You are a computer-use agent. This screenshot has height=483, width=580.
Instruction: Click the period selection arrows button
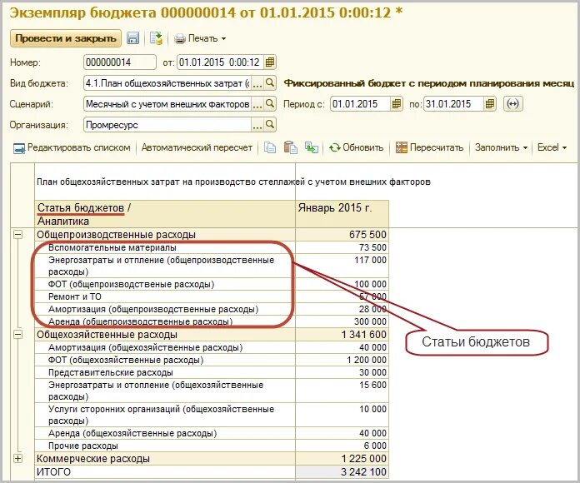click(x=513, y=104)
